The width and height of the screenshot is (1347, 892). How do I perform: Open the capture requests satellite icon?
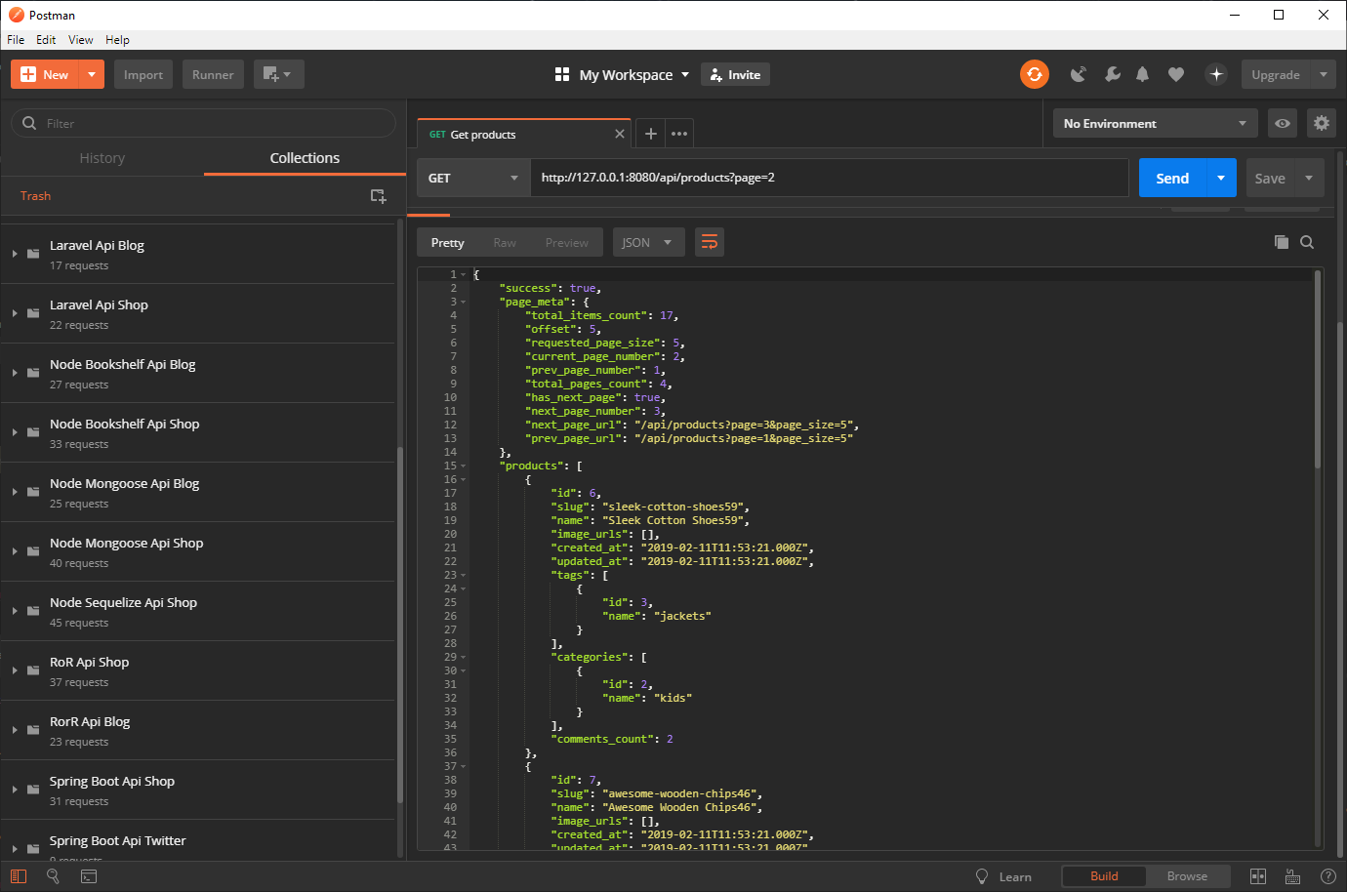1079,74
